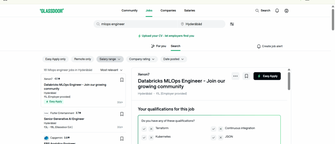Click the job details panel scrollbar thumb
The height and width of the screenshot is (144, 335).
pos(289,81)
